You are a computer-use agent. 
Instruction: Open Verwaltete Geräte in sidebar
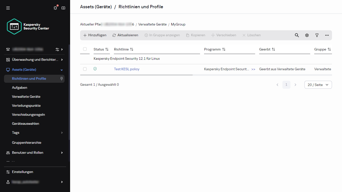click(x=26, y=96)
